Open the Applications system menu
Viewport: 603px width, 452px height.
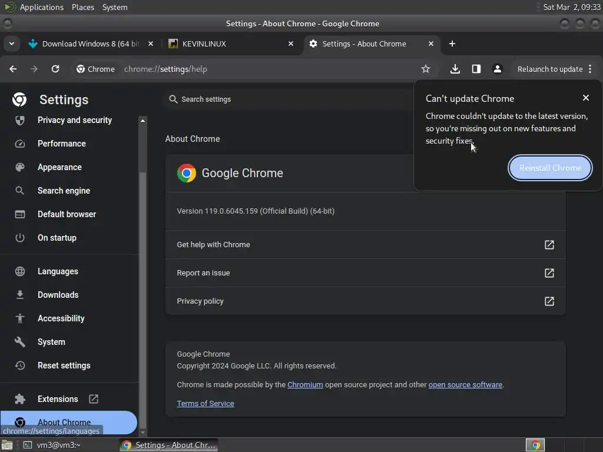(x=42, y=7)
